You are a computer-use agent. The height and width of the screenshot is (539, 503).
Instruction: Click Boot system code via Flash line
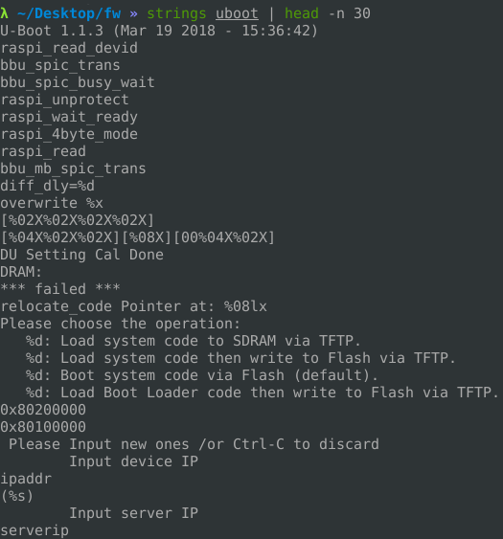click(x=202, y=375)
